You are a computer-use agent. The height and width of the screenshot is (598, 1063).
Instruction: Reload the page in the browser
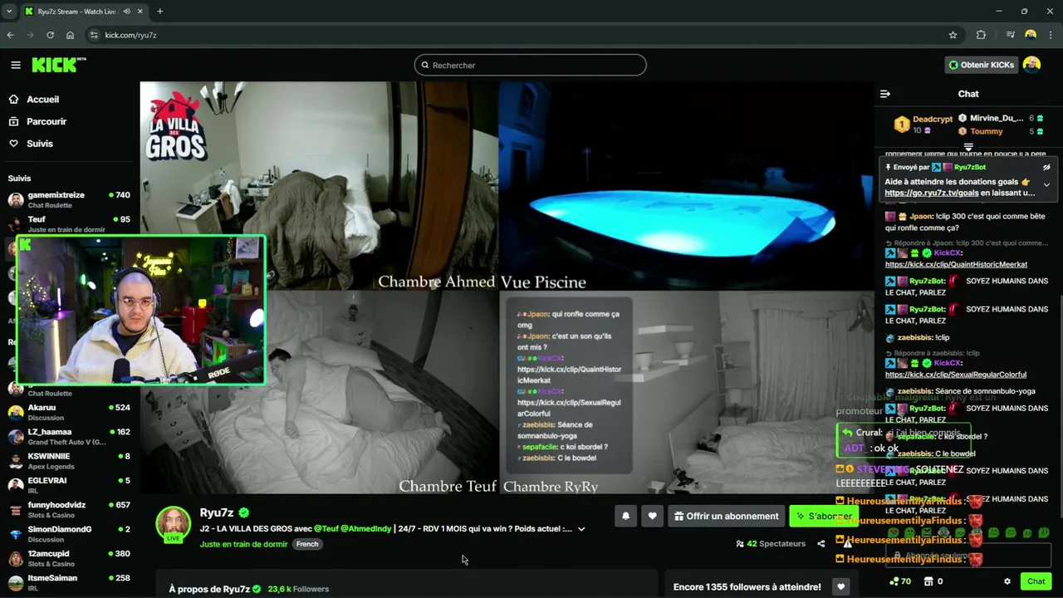[50, 35]
